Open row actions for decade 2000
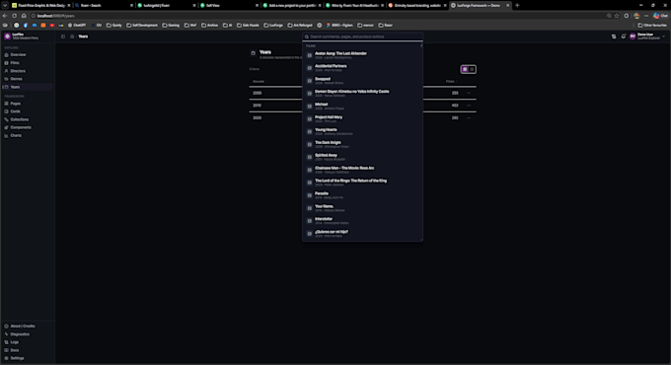The height and width of the screenshot is (365, 671). pos(469,93)
